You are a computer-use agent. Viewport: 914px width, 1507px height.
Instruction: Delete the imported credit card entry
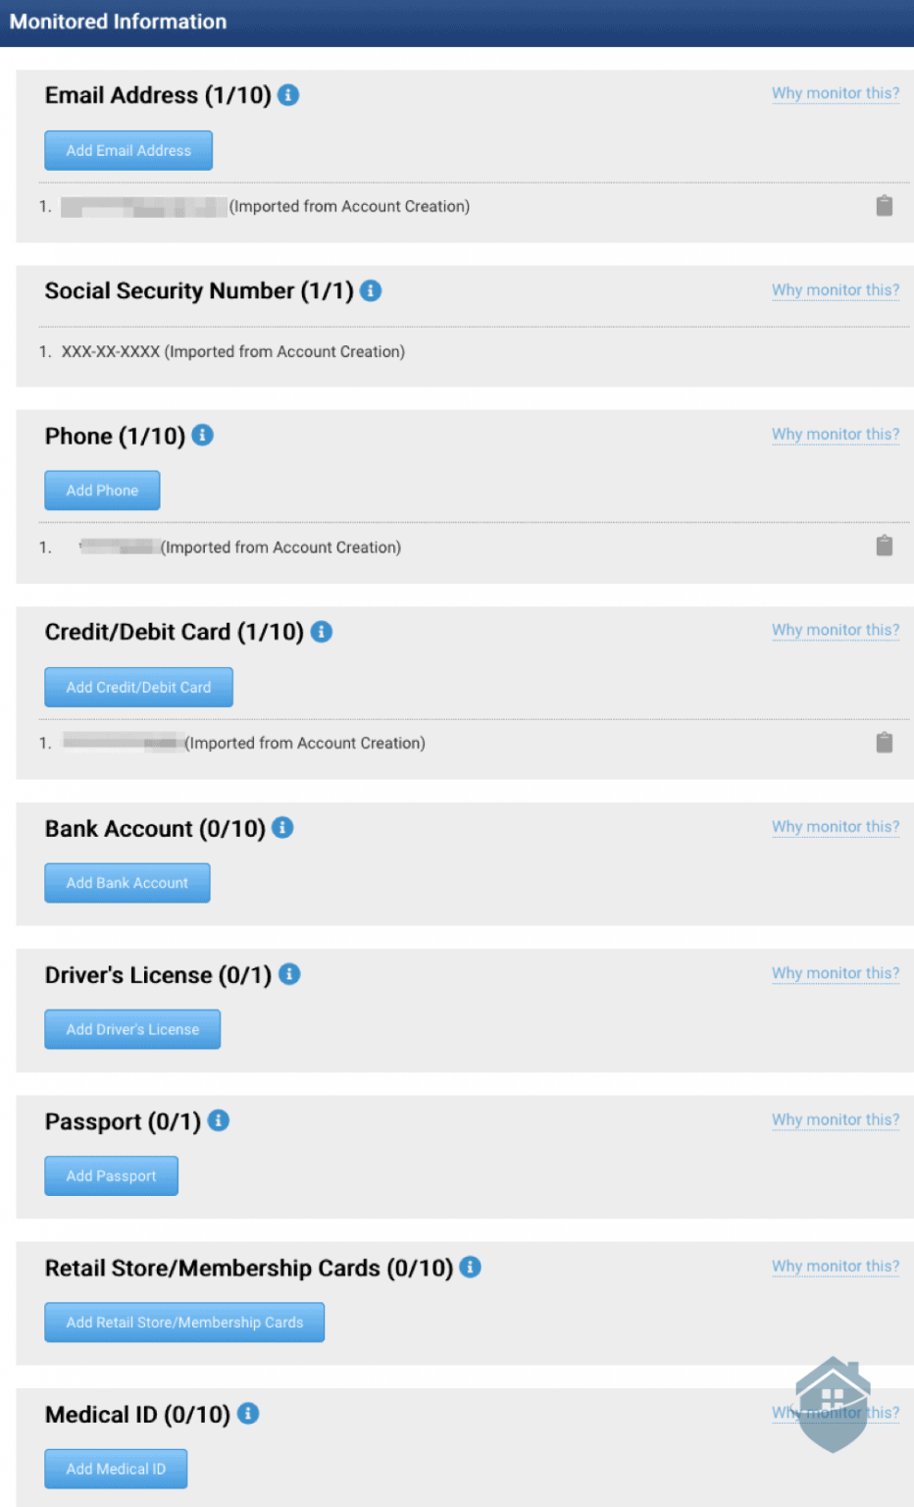(884, 743)
